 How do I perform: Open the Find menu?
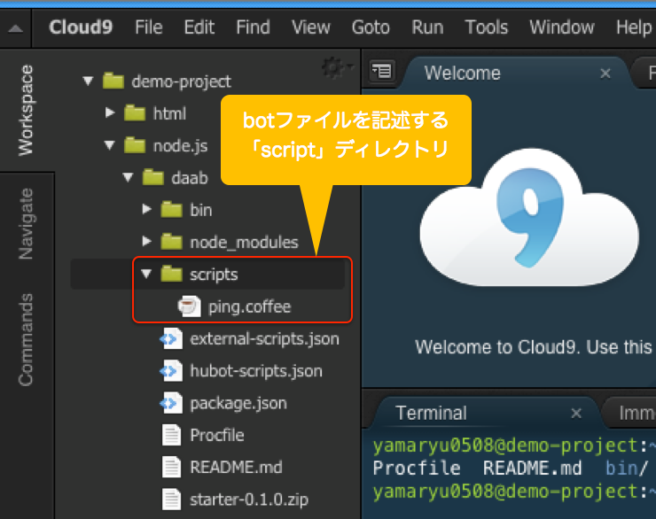253,27
